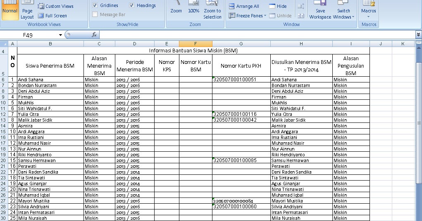Select 'Siti Wahidatul F.' in column H
Screen dimensions: 422x221
(x=301, y=108)
